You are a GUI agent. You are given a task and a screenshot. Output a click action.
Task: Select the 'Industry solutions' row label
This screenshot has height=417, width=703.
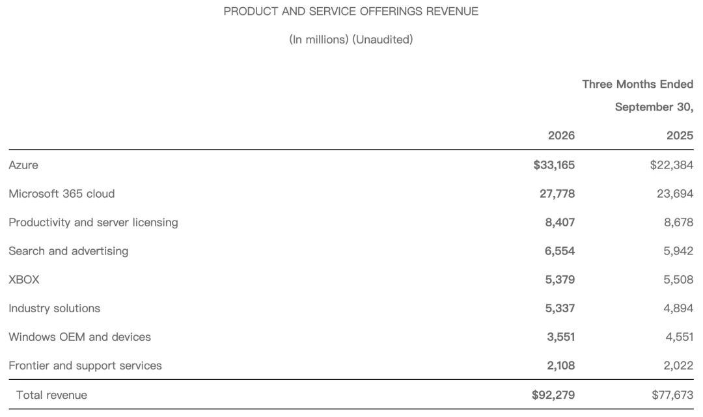pyautogui.click(x=54, y=308)
